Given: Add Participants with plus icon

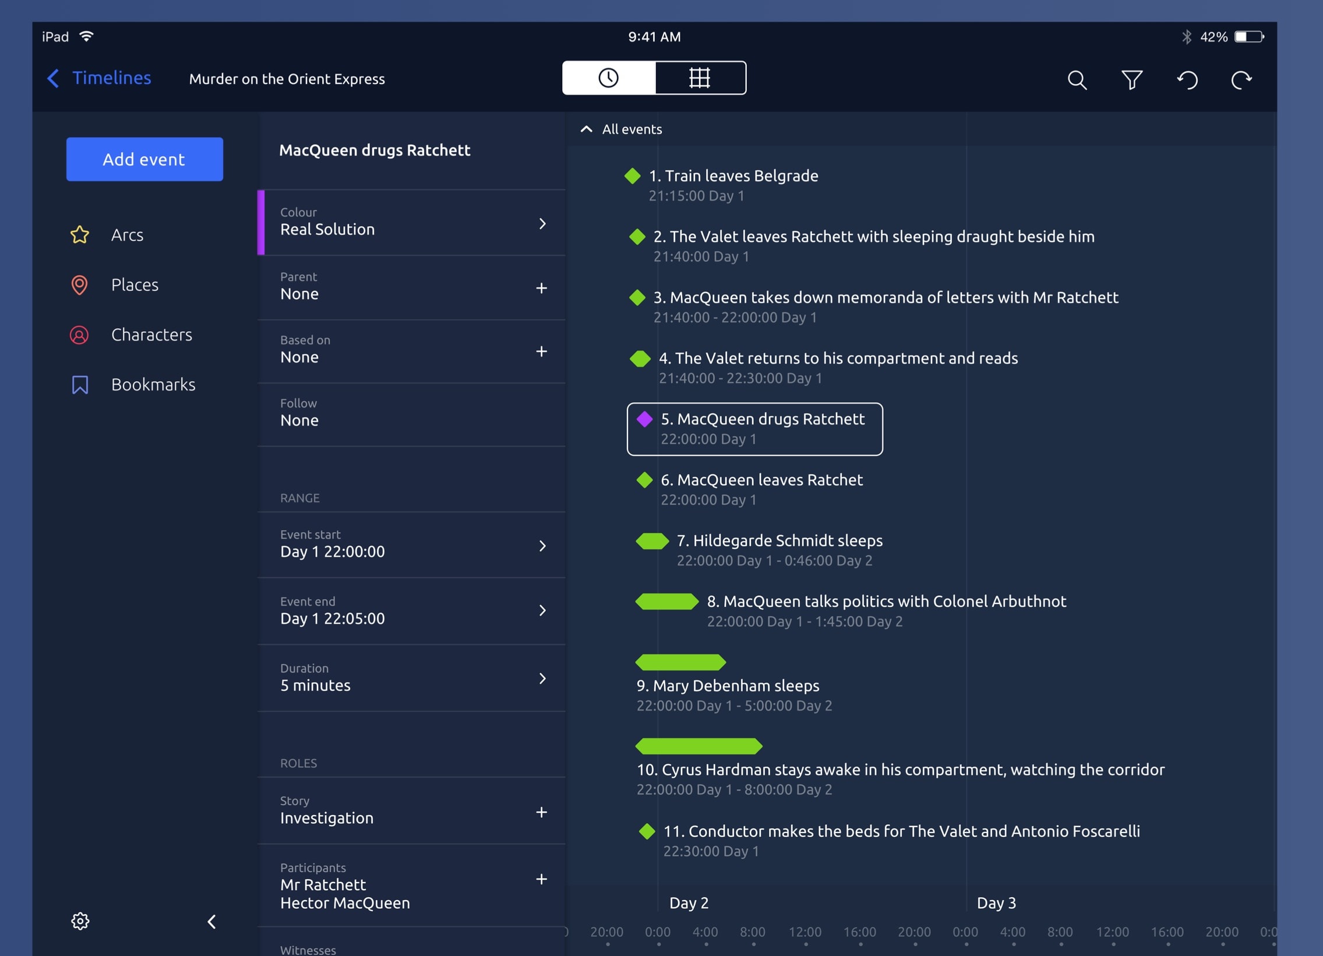Looking at the screenshot, I should (541, 880).
